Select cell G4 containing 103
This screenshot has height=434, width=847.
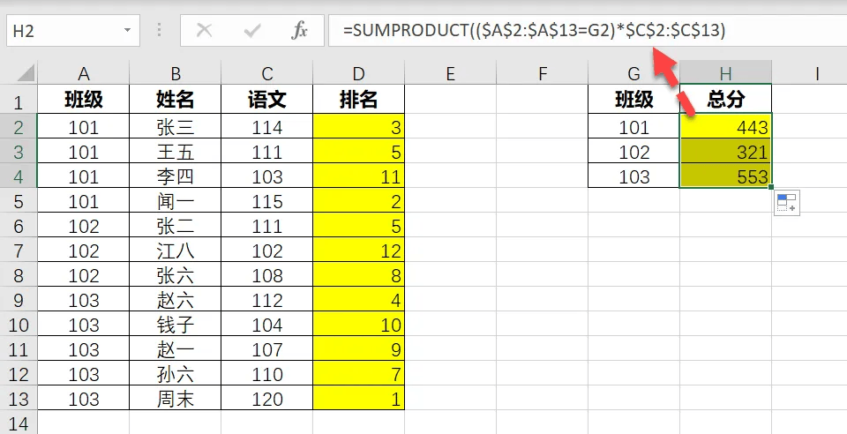pyautogui.click(x=634, y=176)
